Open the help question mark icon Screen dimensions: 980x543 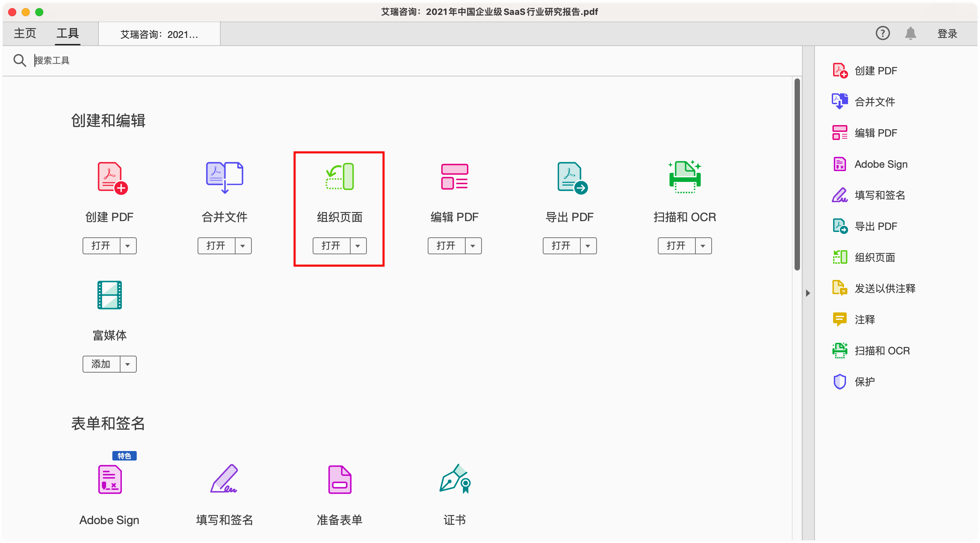click(x=882, y=33)
